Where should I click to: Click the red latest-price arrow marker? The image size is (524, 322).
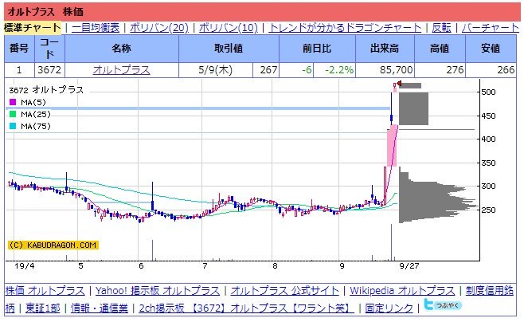[399, 83]
